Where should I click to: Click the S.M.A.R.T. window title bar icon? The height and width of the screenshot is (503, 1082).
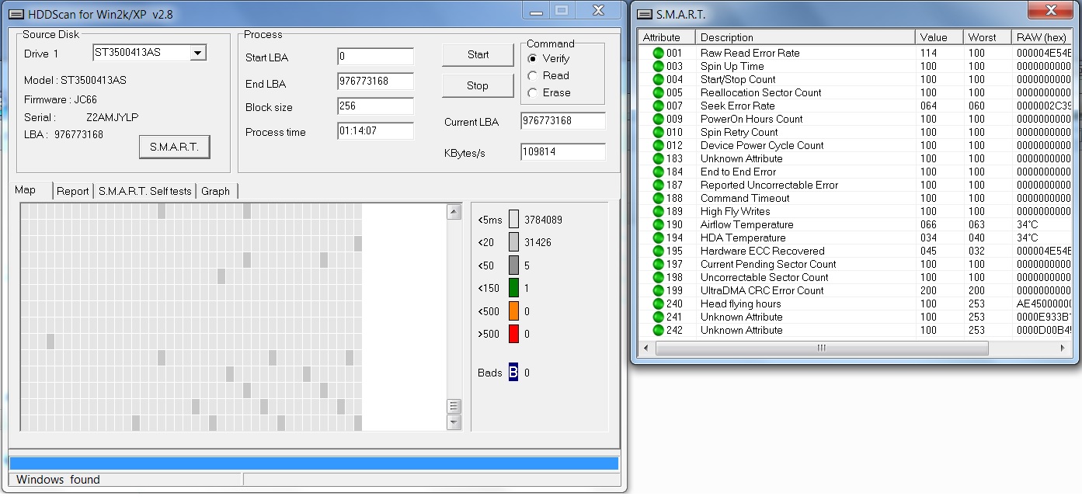click(x=644, y=13)
